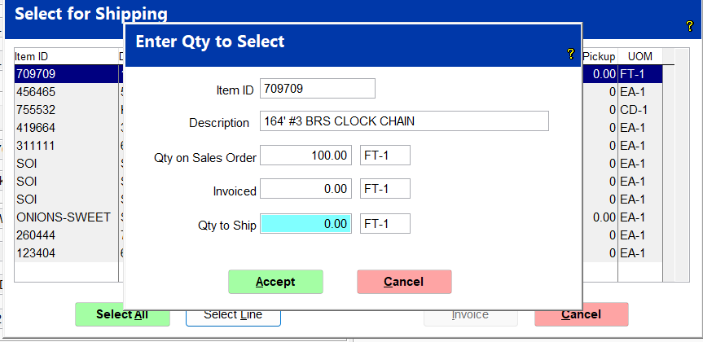
Task: Click help icon in Enter Qty dialog
Action: tap(571, 55)
